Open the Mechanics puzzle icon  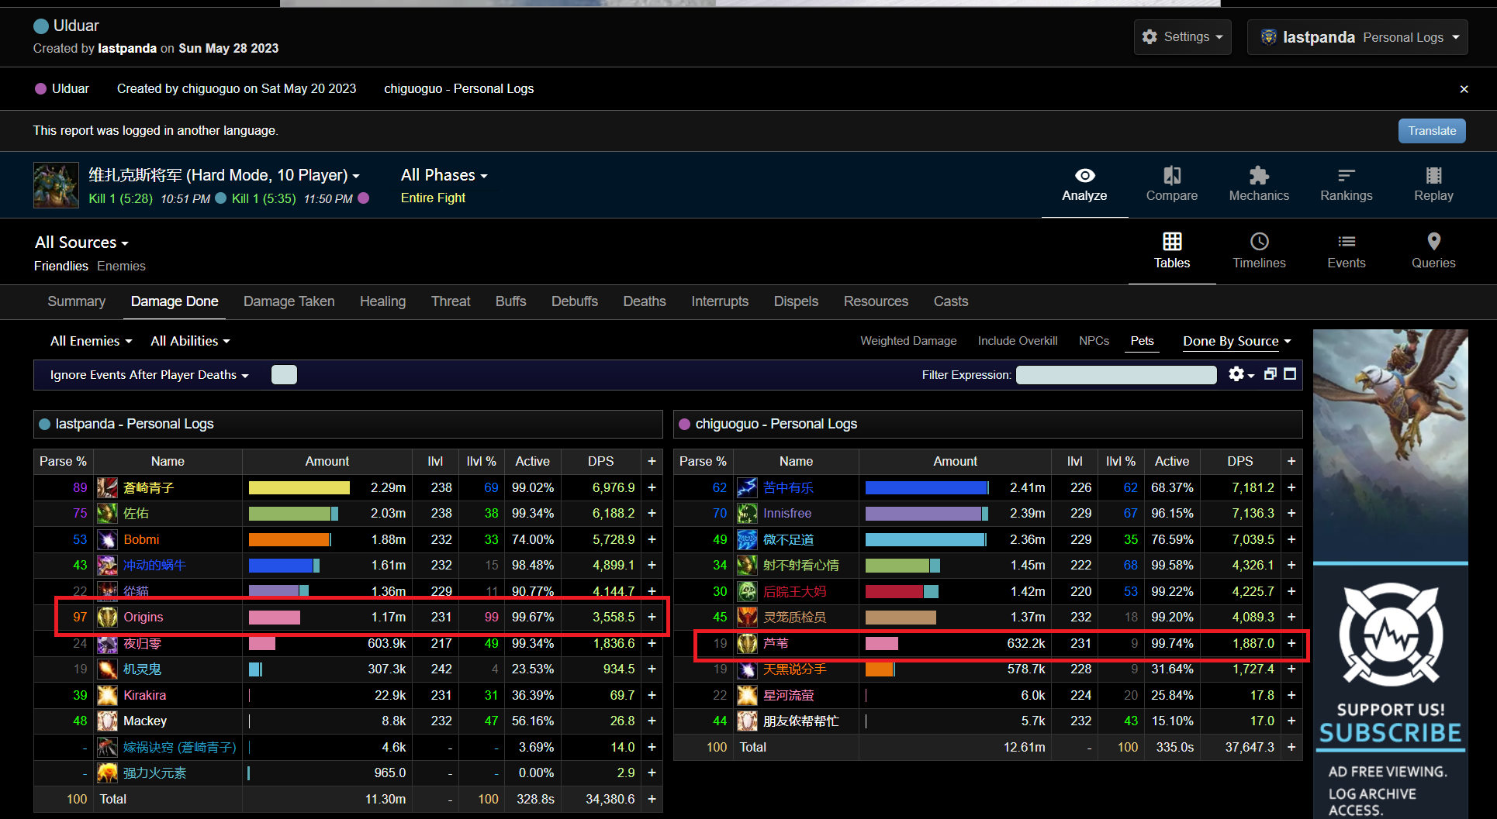click(1258, 177)
